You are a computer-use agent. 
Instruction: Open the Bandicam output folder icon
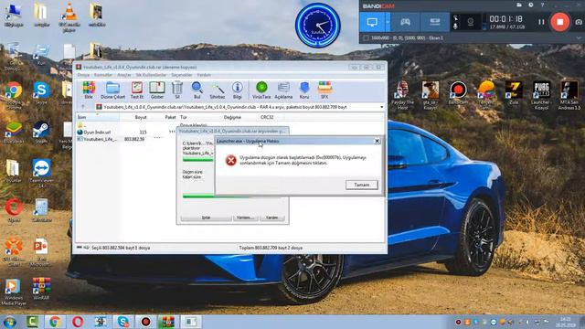coord(519,5)
